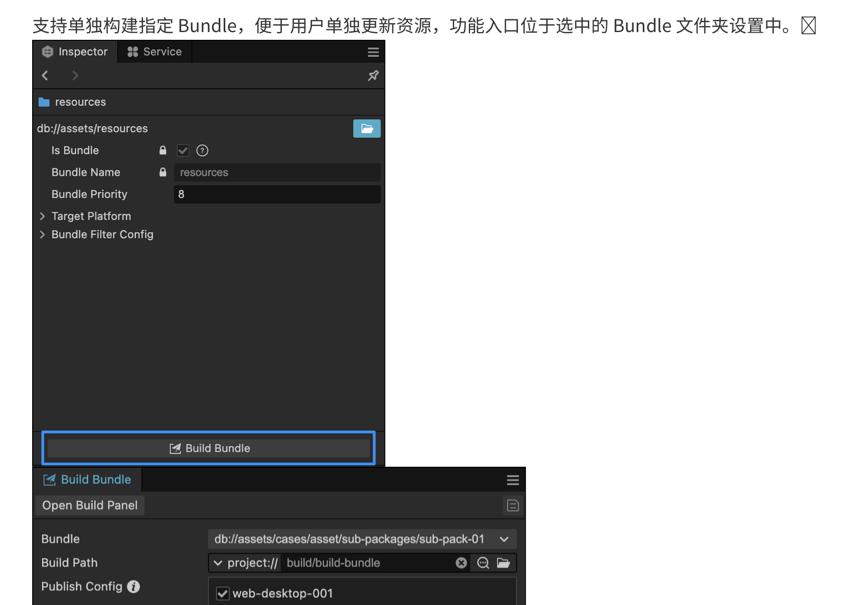The image size is (846, 605).
Task: Open the Inspector panel hamburger menu
Action: (x=373, y=52)
